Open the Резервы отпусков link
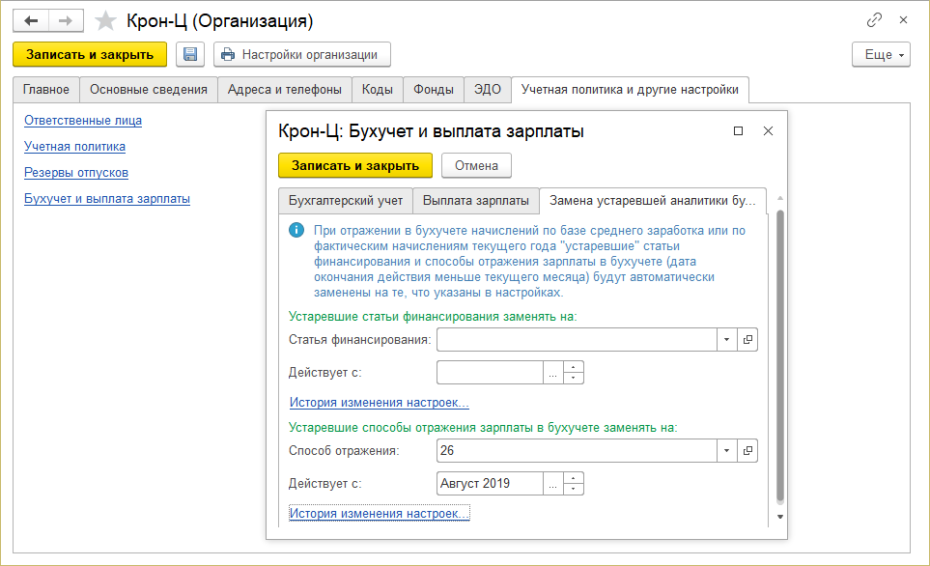Viewport: 930px width, 566px height. (76, 173)
